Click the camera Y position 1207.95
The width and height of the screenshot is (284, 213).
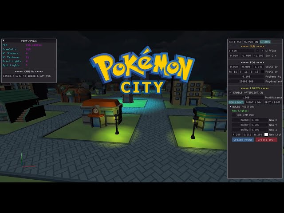21,76
